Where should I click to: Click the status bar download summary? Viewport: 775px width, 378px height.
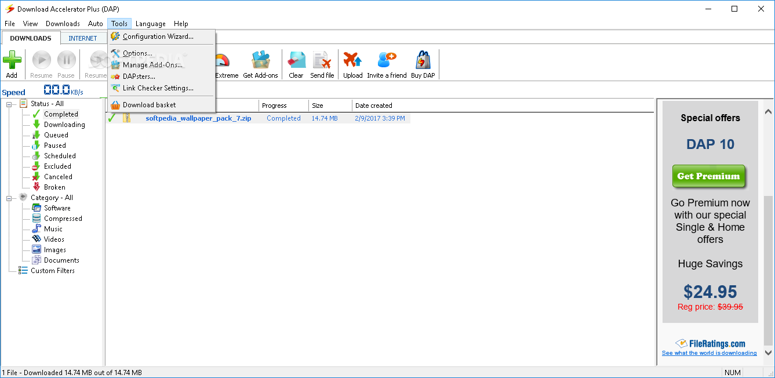72,372
